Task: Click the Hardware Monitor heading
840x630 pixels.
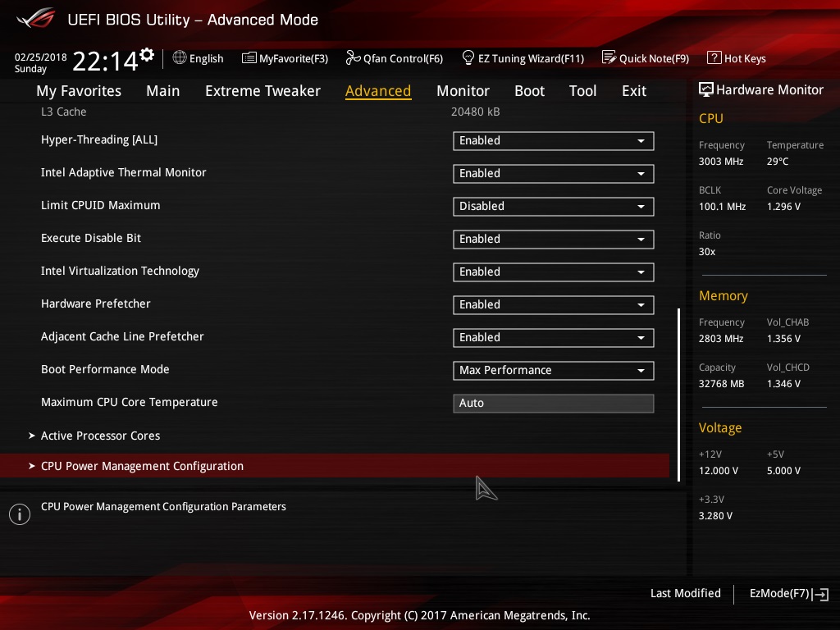Action: [x=769, y=89]
